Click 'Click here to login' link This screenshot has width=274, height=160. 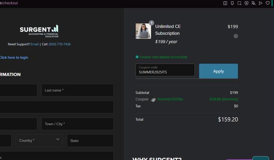click(14, 57)
